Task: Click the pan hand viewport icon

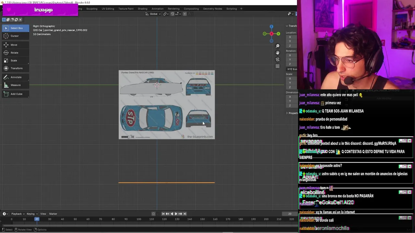Action: click(x=278, y=53)
